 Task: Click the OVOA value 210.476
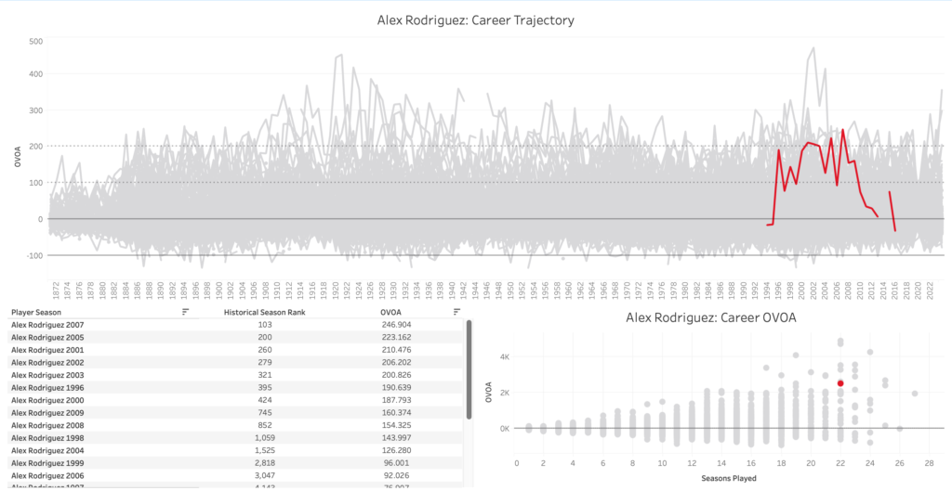click(x=398, y=350)
